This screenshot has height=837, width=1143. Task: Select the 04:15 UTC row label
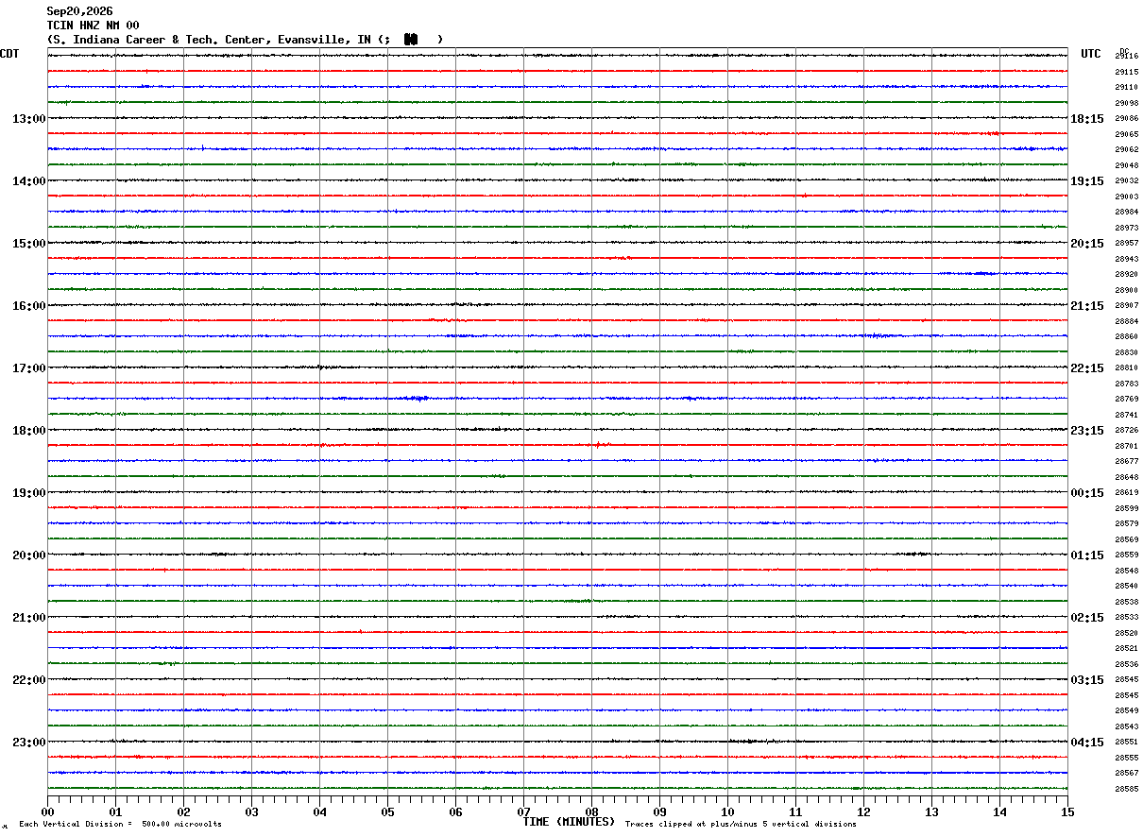click(1087, 742)
